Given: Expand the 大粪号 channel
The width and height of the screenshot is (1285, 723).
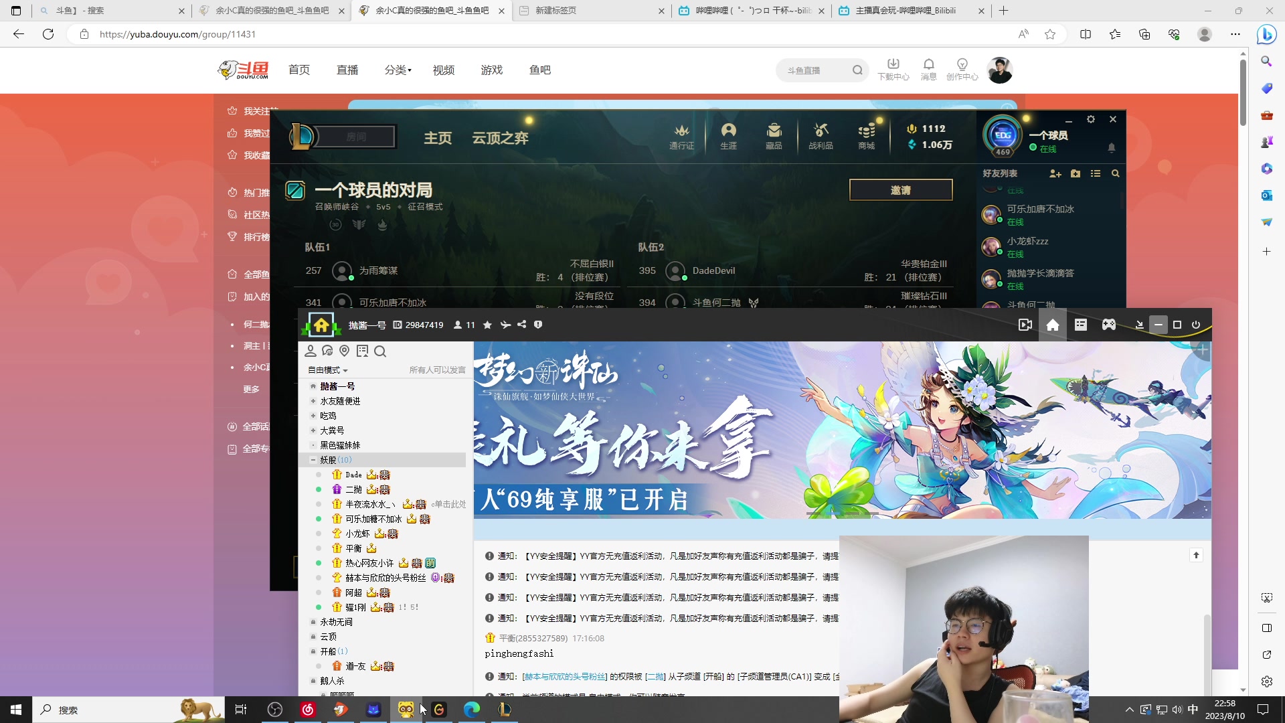Looking at the screenshot, I should point(313,430).
